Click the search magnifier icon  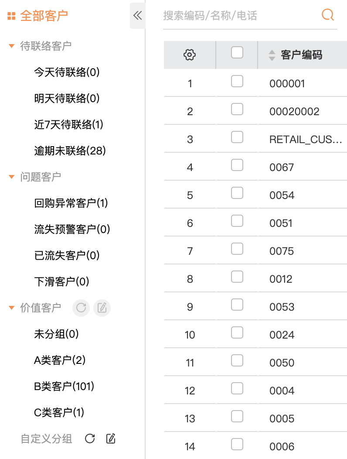[x=327, y=15]
